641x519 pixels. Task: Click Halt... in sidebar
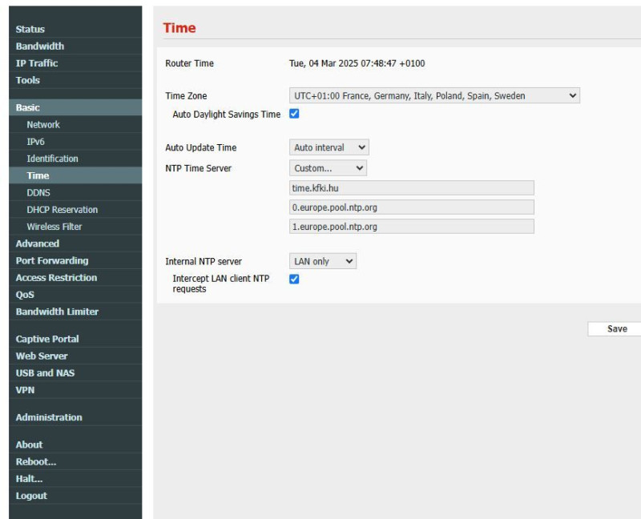click(x=75, y=478)
